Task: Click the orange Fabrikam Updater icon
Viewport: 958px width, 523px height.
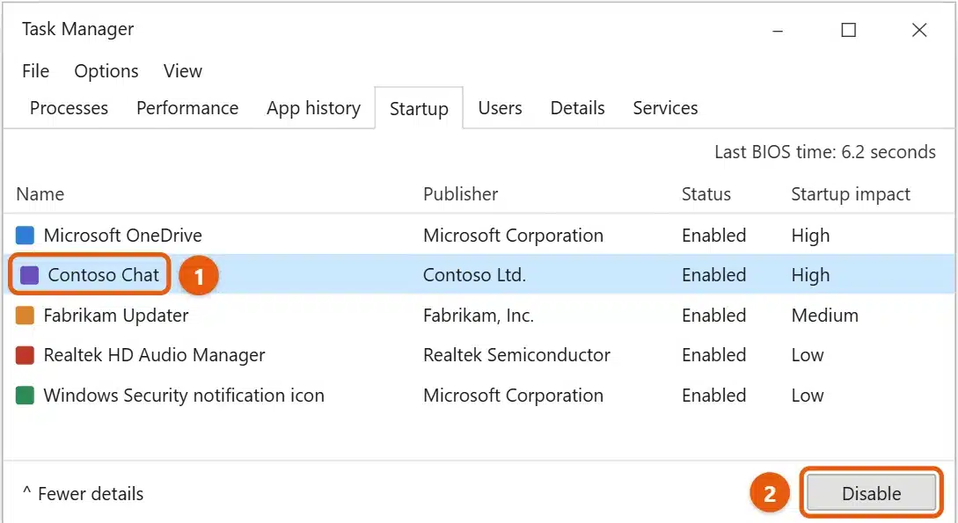Action: [25, 316]
